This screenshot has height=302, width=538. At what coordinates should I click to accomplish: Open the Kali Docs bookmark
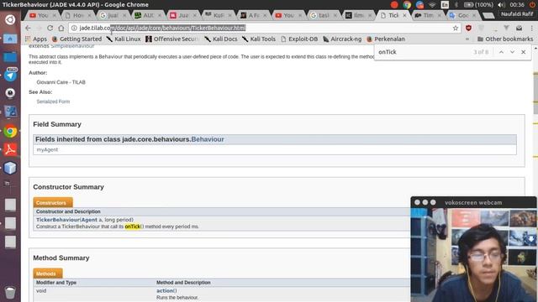pos(220,39)
